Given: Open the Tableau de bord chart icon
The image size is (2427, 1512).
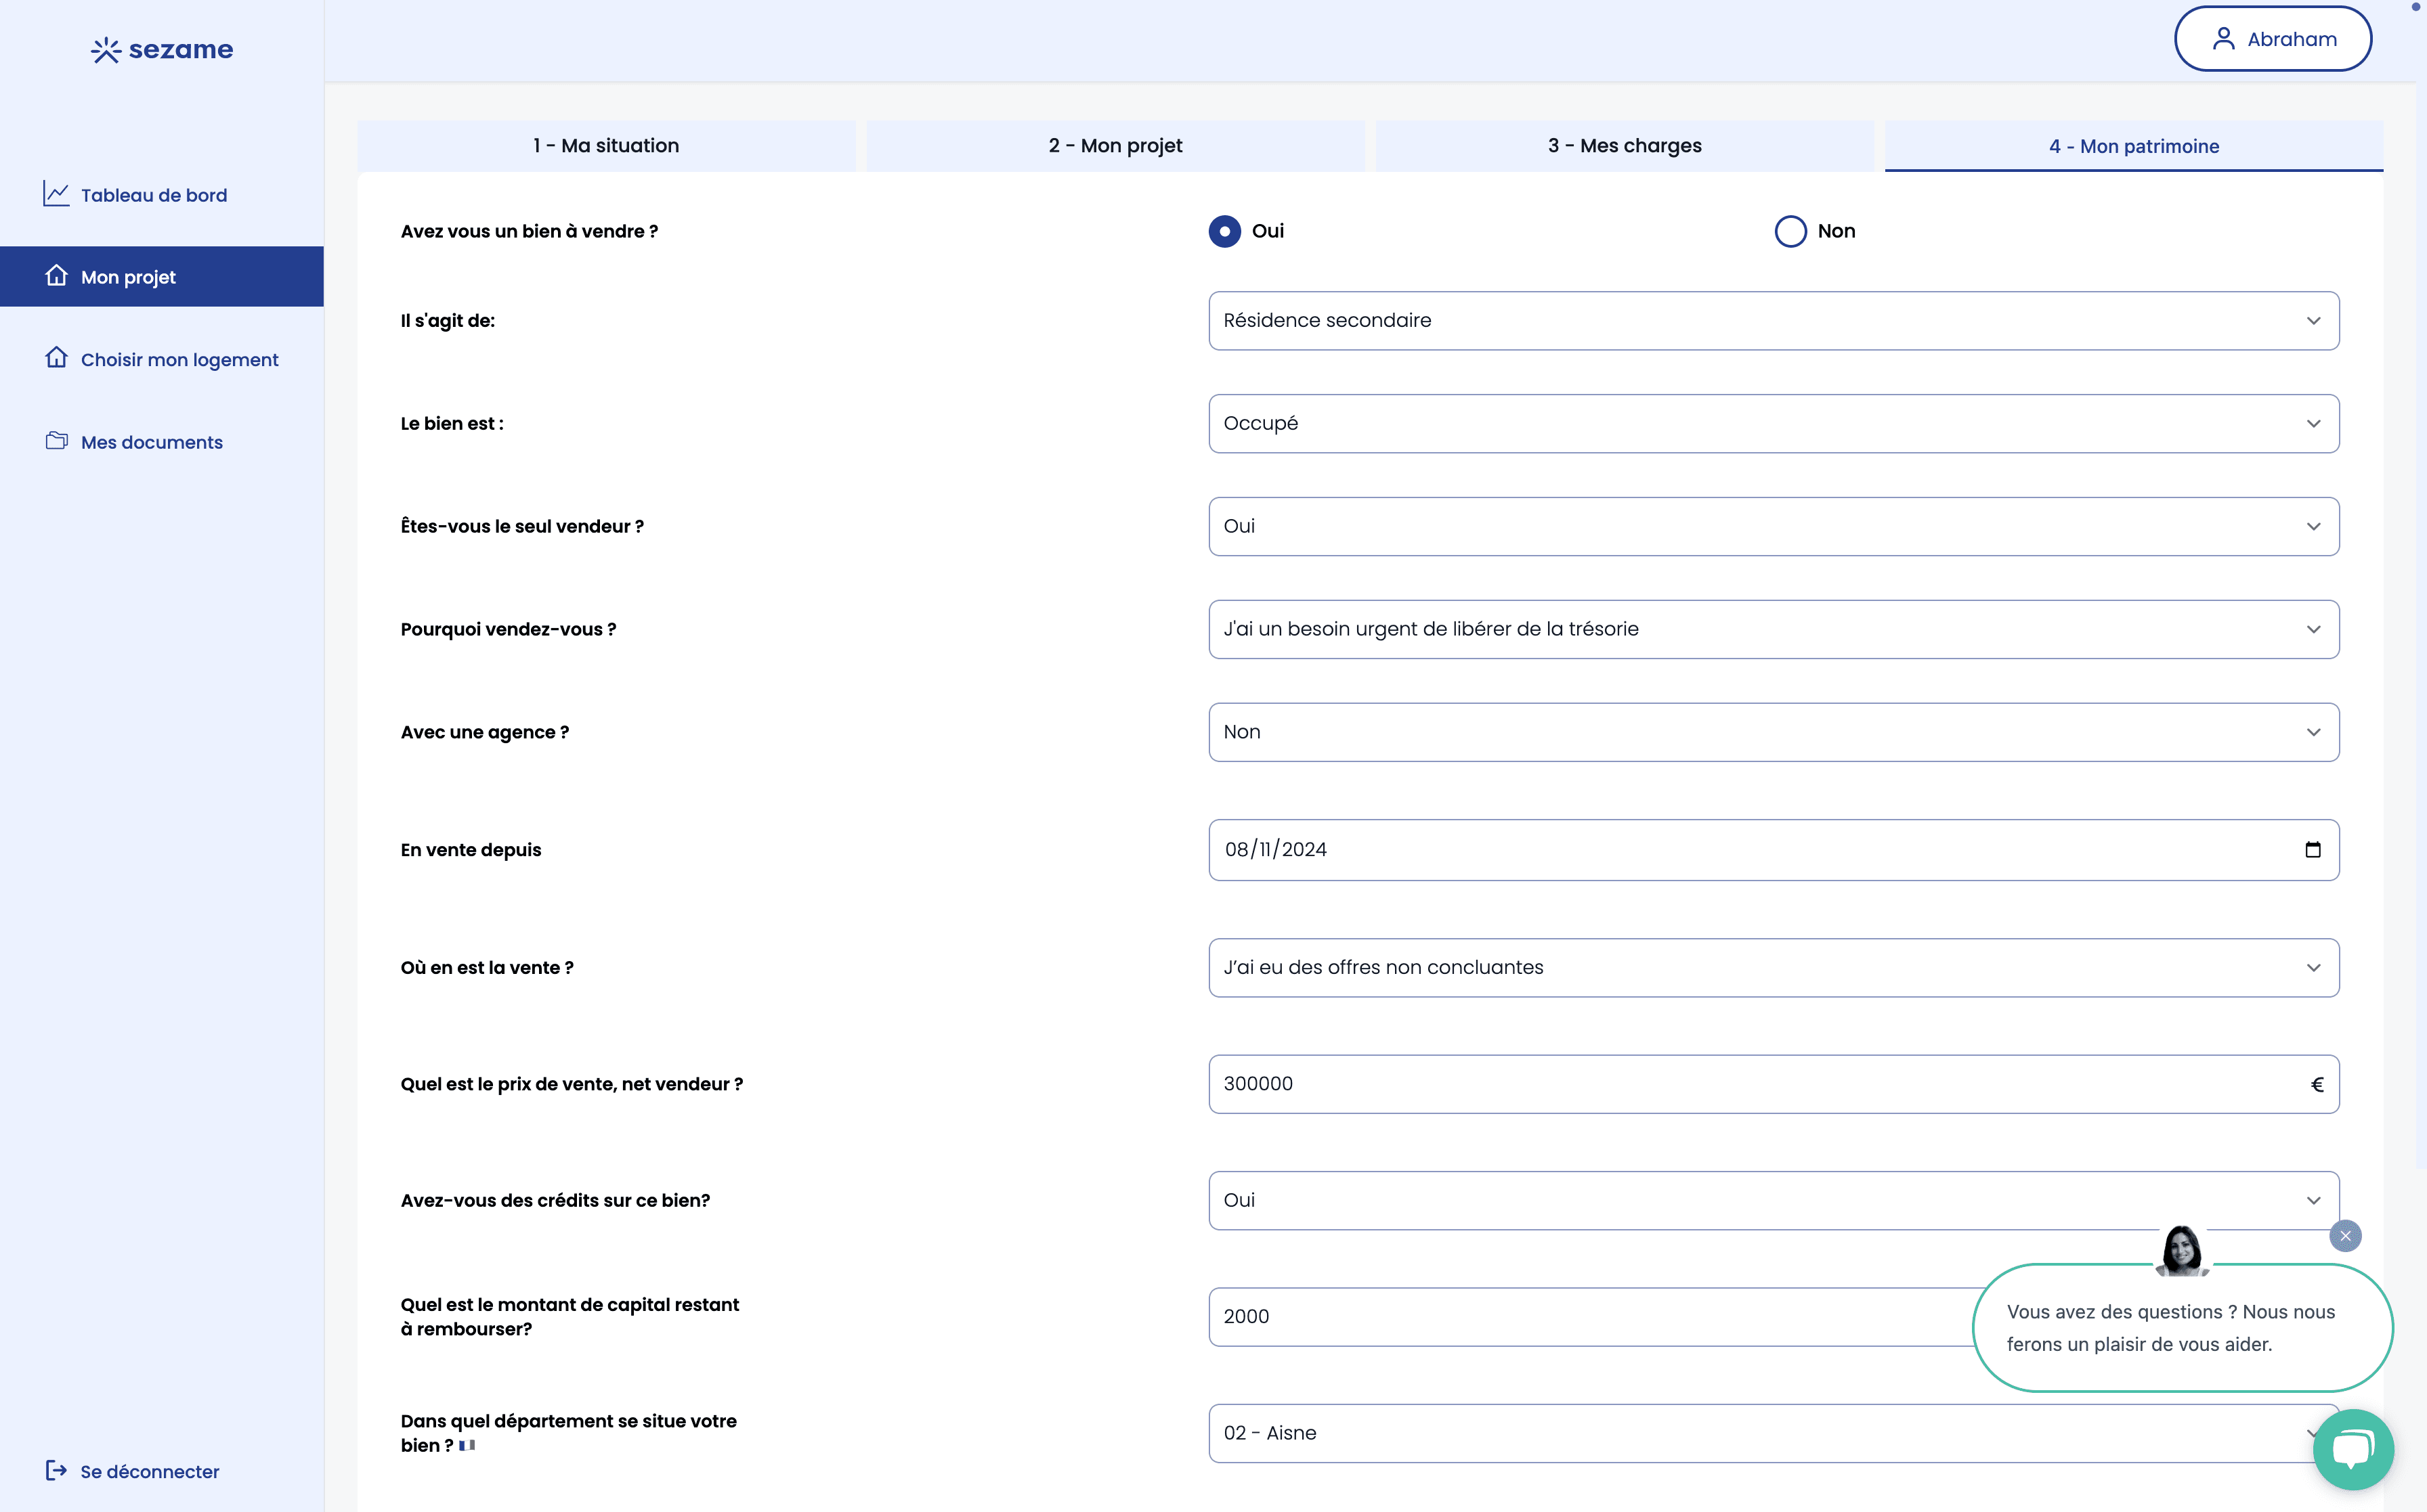Looking at the screenshot, I should (57, 194).
